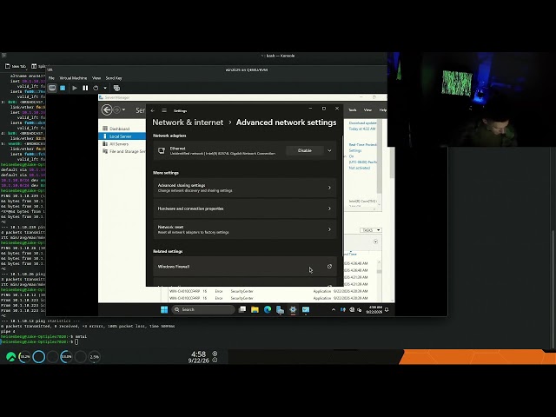Click the Windows notification bell icon
This screenshot has height=417, width=556.
tap(387, 309)
